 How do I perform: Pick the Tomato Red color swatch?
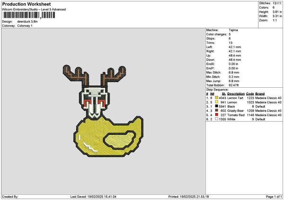(216, 115)
